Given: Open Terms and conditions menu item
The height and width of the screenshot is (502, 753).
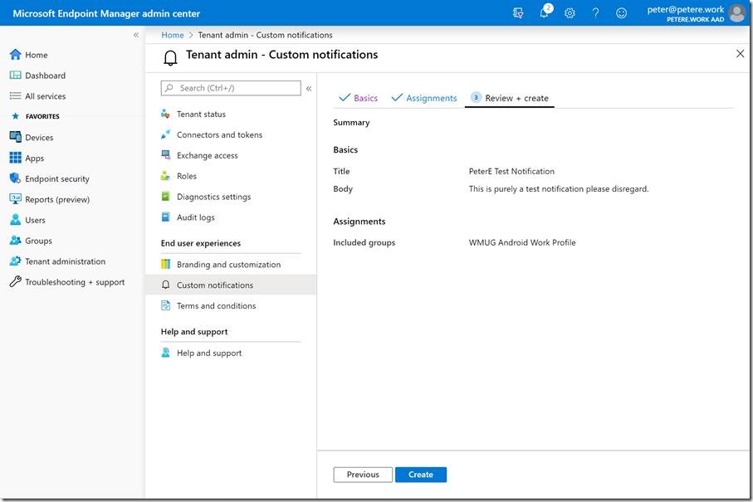Looking at the screenshot, I should pyautogui.click(x=216, y=305).
